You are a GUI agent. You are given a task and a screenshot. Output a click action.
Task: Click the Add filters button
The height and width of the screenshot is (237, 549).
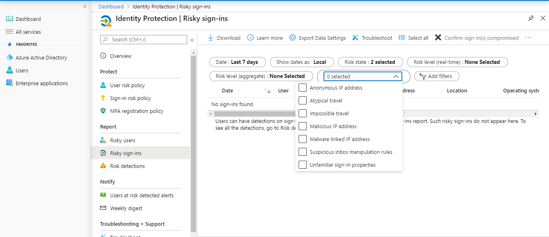pos(436,76)
